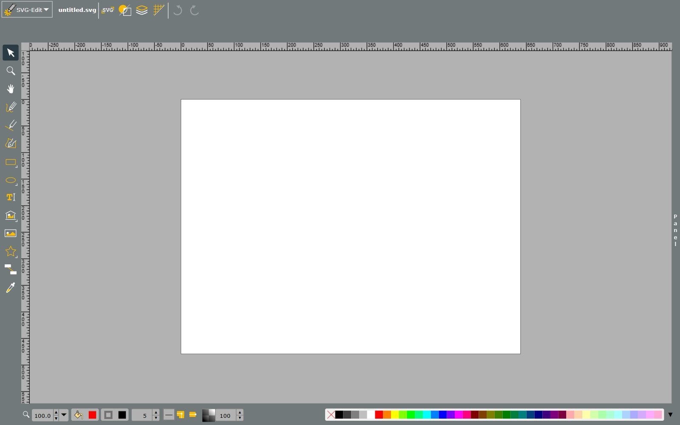Choose the Ellipse tool
680x425 pixels.
coord(11,180)
